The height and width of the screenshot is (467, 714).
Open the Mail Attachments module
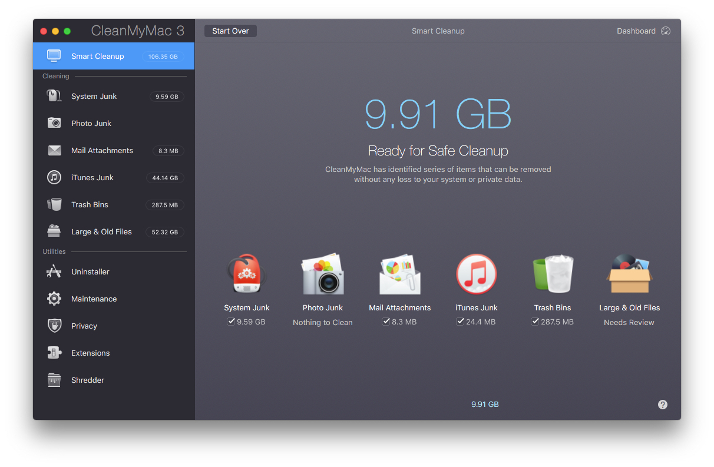pyautogui.click(x=114, y=150)
